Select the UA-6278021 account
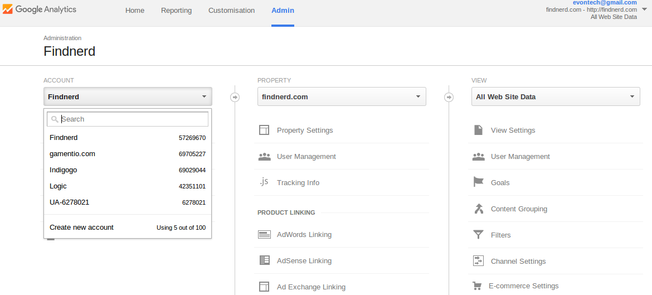Screen dimensions: 652x295 tap(128, 202)
